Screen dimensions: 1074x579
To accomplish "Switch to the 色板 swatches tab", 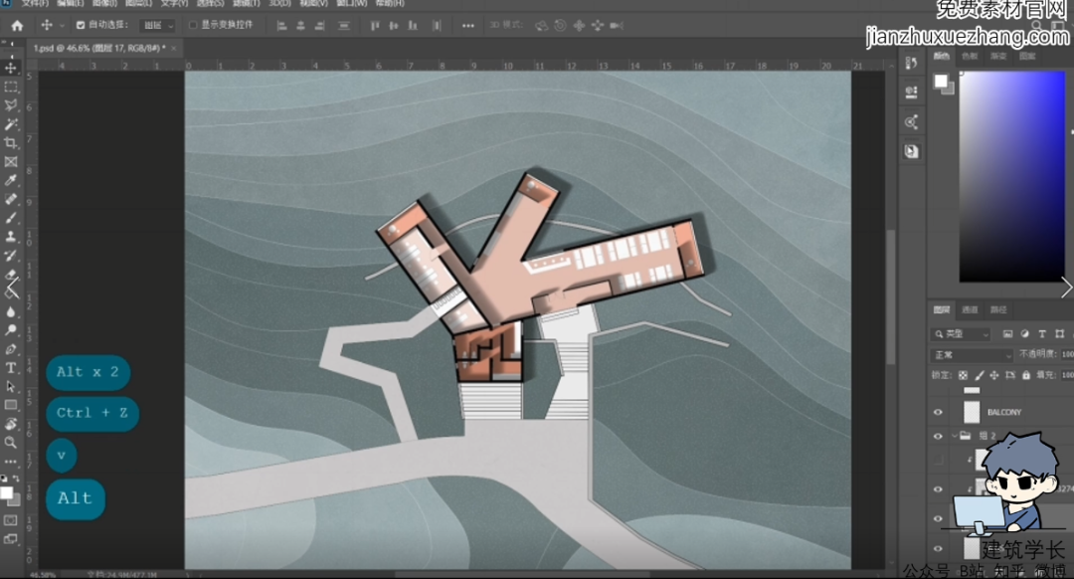I will tap(970, 56).
